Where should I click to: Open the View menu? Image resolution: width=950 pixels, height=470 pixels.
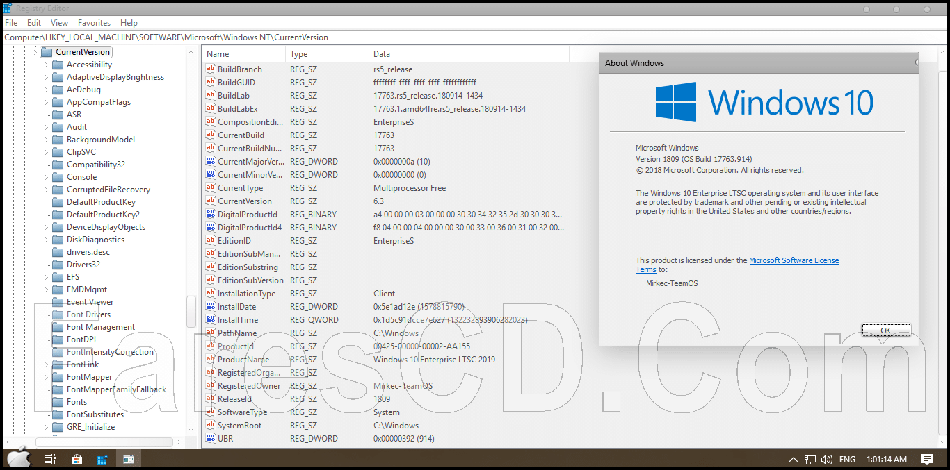60,23
